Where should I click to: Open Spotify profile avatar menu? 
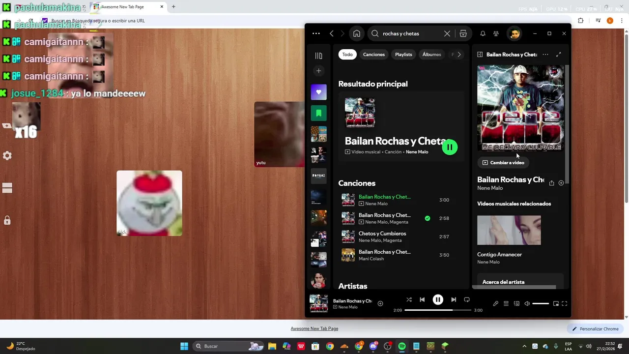(515, 33)
